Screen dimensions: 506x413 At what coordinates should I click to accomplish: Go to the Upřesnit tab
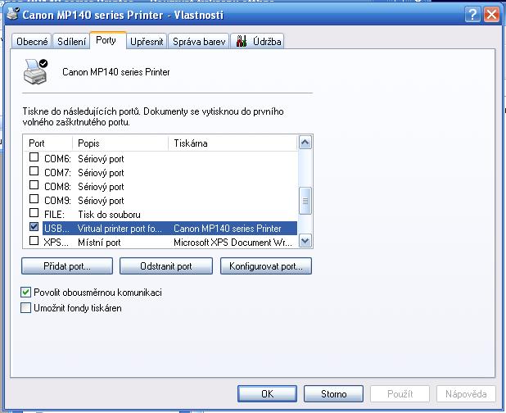[147, 41]
